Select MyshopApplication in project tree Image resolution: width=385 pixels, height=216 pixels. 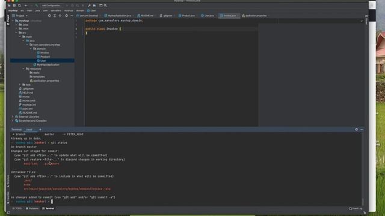[46, 65]
